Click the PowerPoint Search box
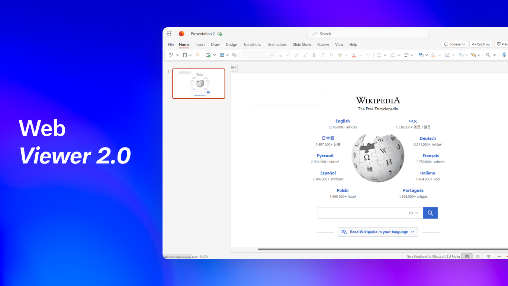 point(368,34)
